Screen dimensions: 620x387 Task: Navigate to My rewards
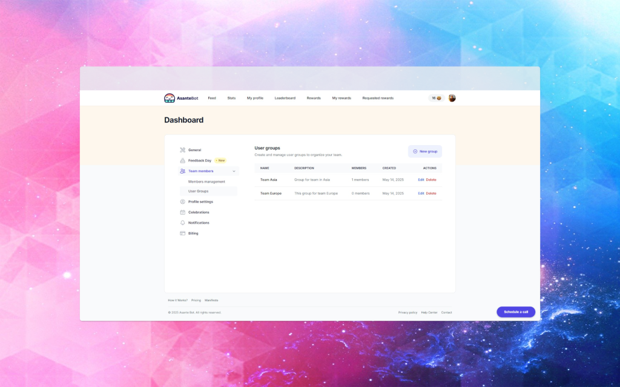[341, 98]
